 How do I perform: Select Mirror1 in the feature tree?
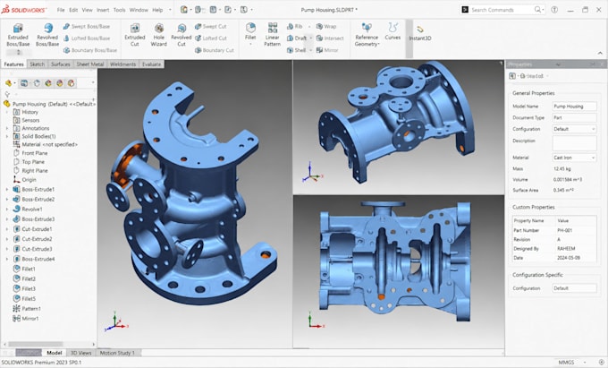coord(26,319)
